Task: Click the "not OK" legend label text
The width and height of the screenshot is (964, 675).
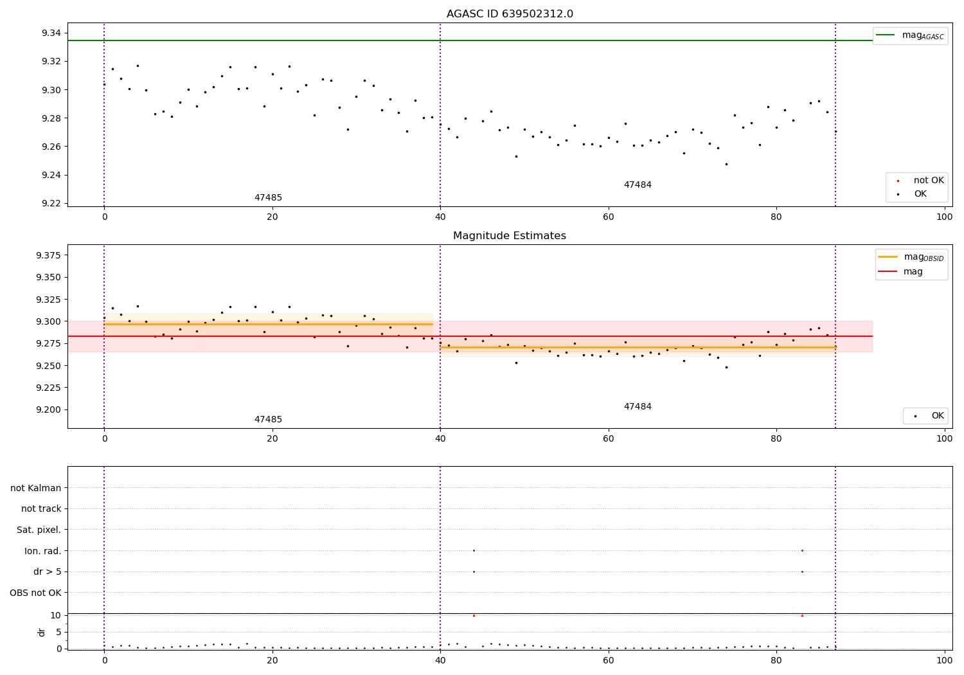Action: coord(929,181)
